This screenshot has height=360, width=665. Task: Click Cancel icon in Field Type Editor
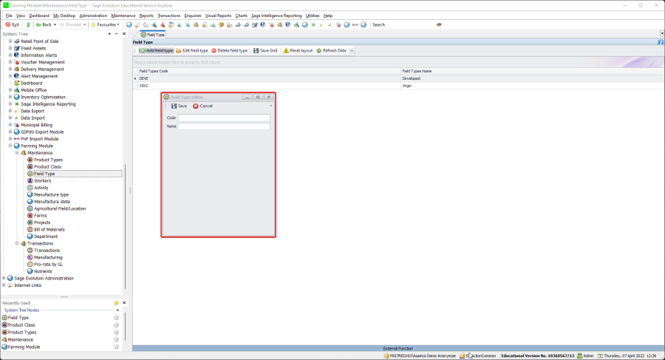click(196, 106)
